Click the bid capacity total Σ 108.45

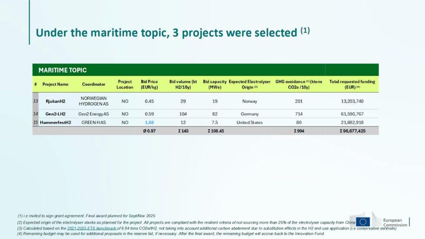pyautogui.click(x=216, y=131)
